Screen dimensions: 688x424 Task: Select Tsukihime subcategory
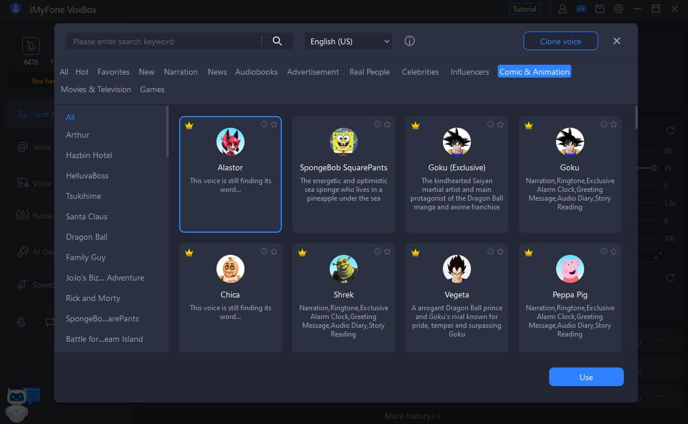83,196
